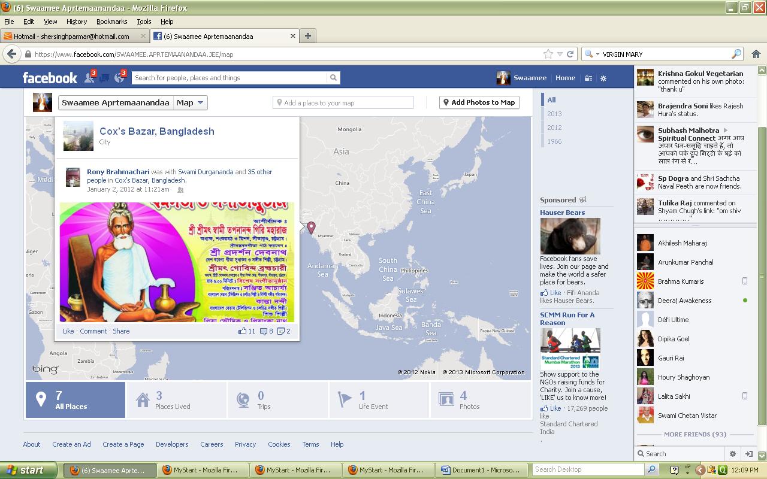The width and height of the screenshot is (767, 479).
Task: Click the Bing logo on the map
Action: [x=45, y=369]
